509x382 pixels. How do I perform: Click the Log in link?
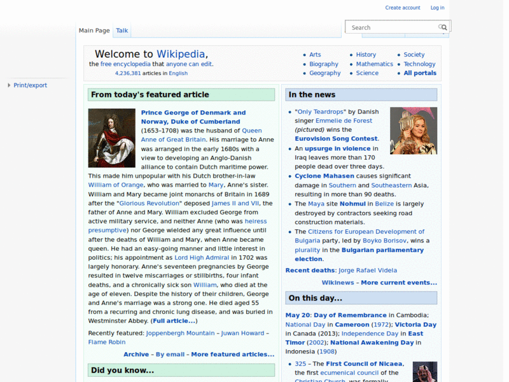[437, 8]
